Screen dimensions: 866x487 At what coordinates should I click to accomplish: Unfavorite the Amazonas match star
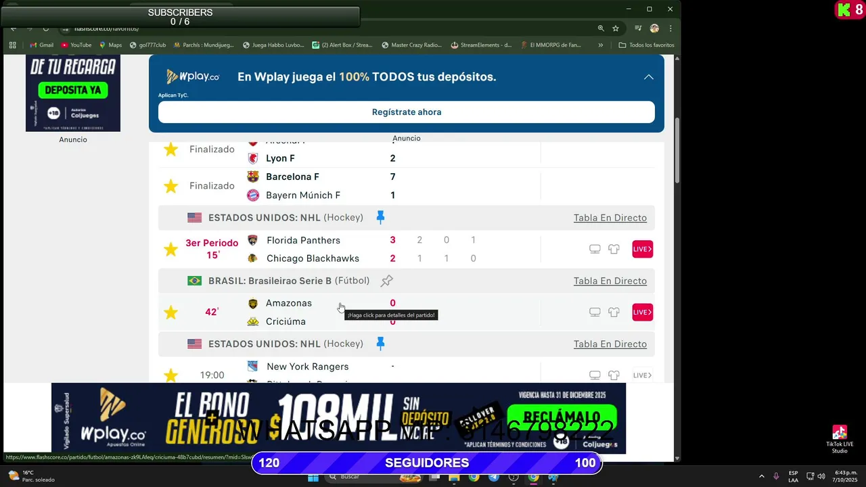(170, 312)
